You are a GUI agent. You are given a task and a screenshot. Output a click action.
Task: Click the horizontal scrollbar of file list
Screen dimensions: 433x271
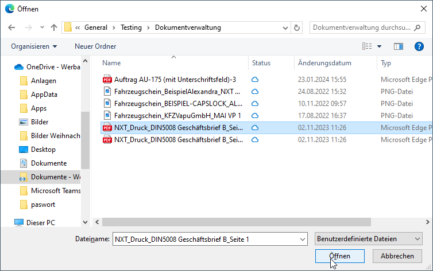237,222
